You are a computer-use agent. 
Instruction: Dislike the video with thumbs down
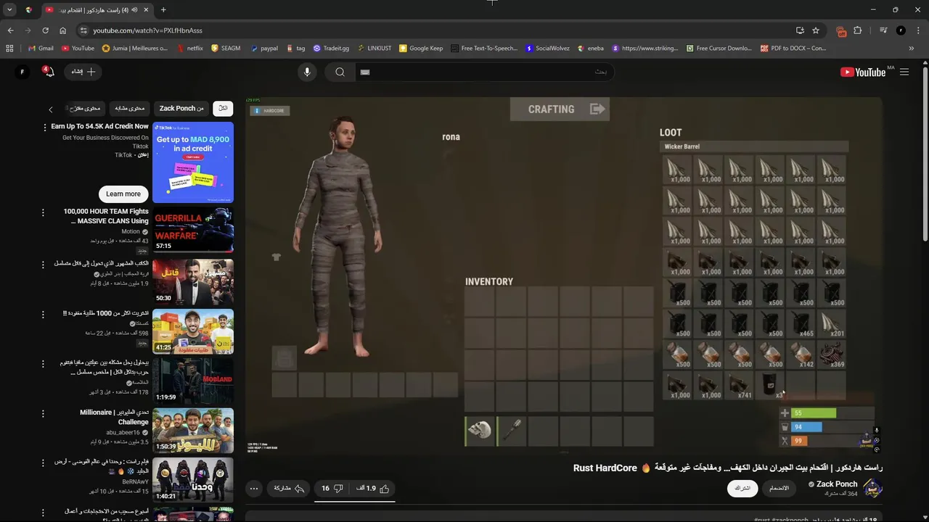[332, 489]
